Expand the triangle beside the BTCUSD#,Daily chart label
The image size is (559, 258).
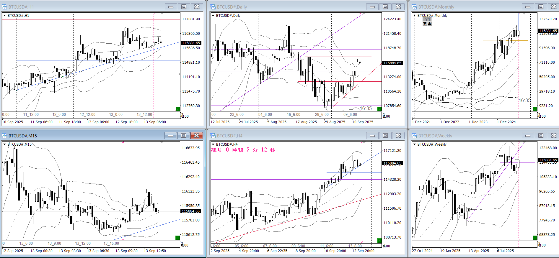click(213, 16)
